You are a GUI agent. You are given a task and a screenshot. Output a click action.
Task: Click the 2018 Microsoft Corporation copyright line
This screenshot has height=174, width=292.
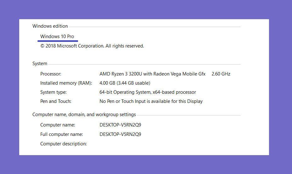tap(92, 46)
